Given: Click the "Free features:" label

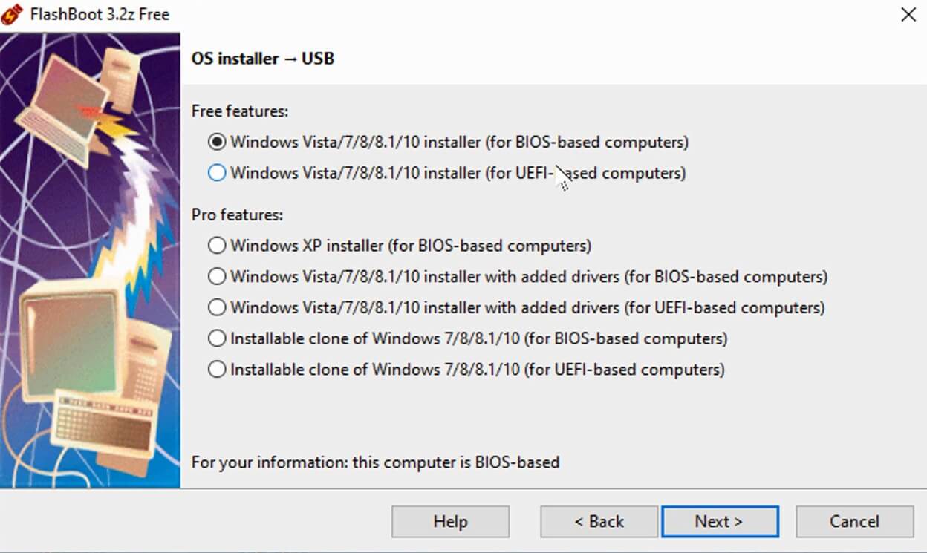Looking at the screenshot, I should point(240,111).
